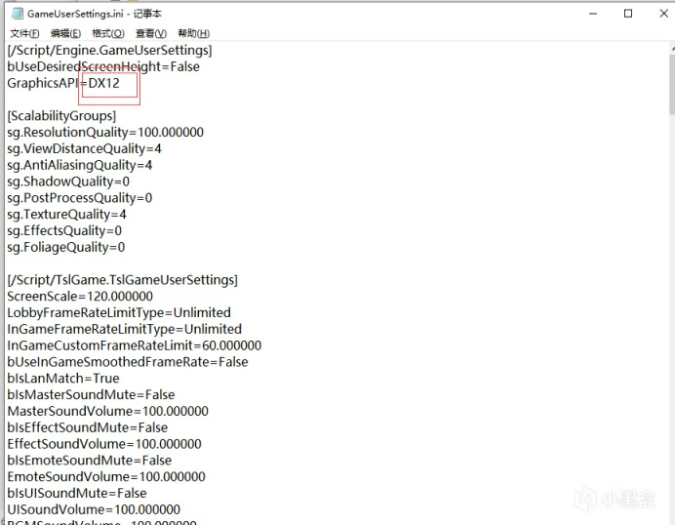Screen dimensions: 675x525
Task: Open the 查看(V) menu
Action: (x=150, y=34)
